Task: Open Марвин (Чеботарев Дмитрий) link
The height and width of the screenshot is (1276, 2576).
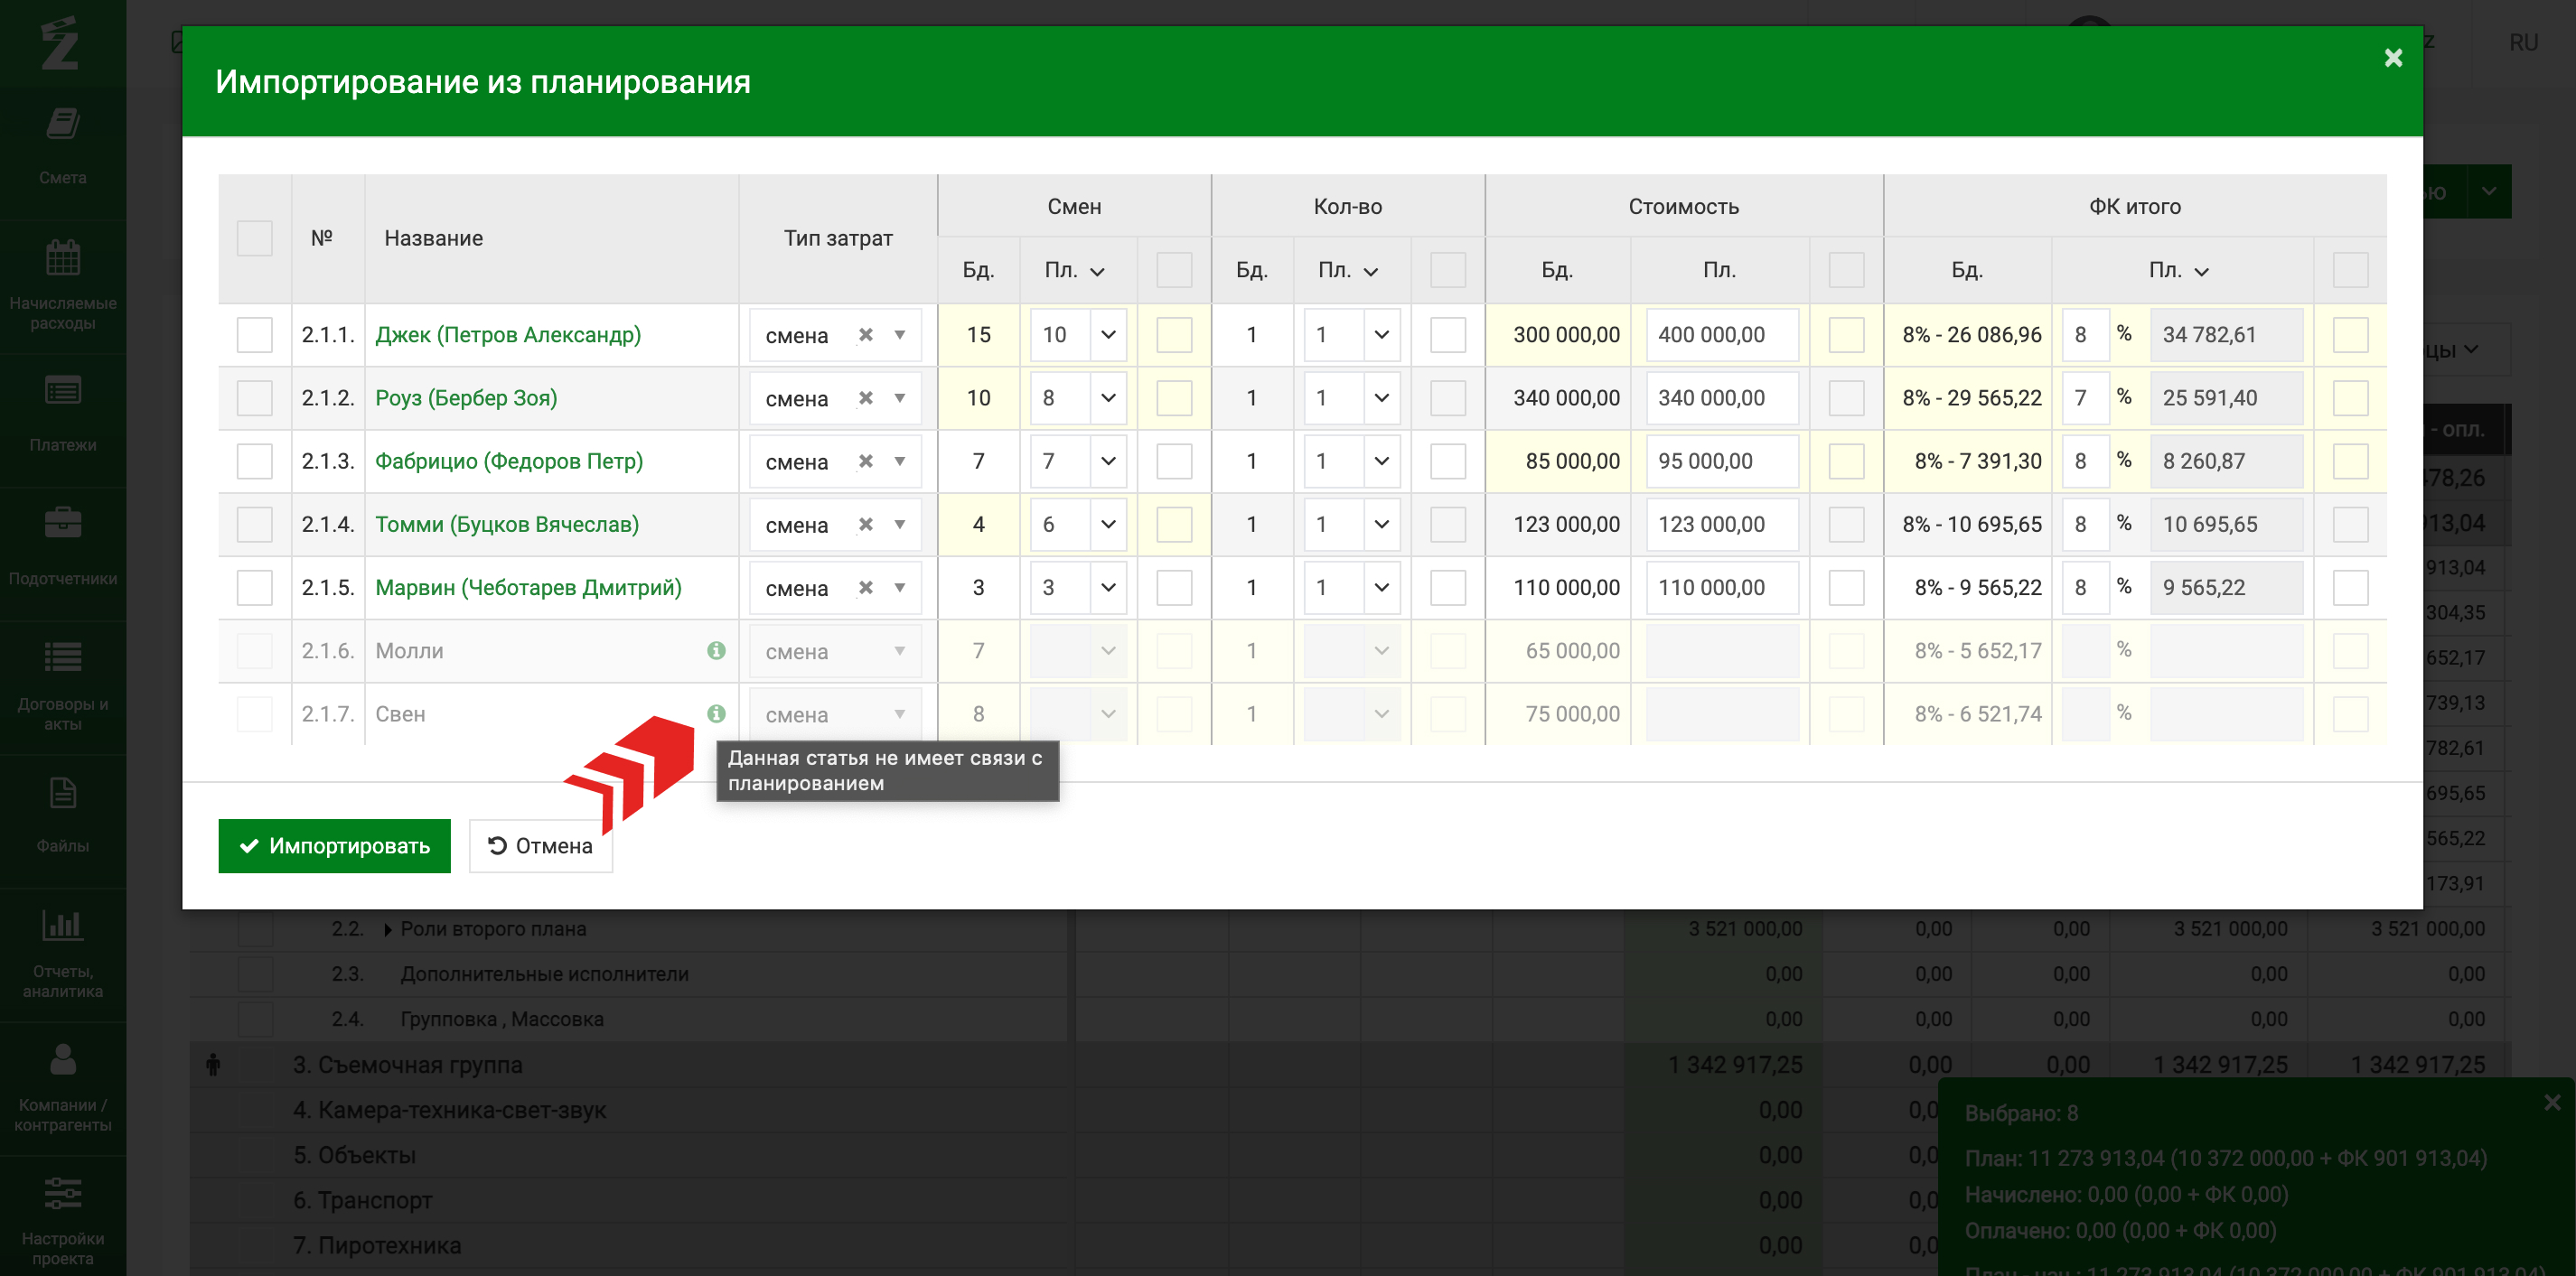Action: click(528, 588)
